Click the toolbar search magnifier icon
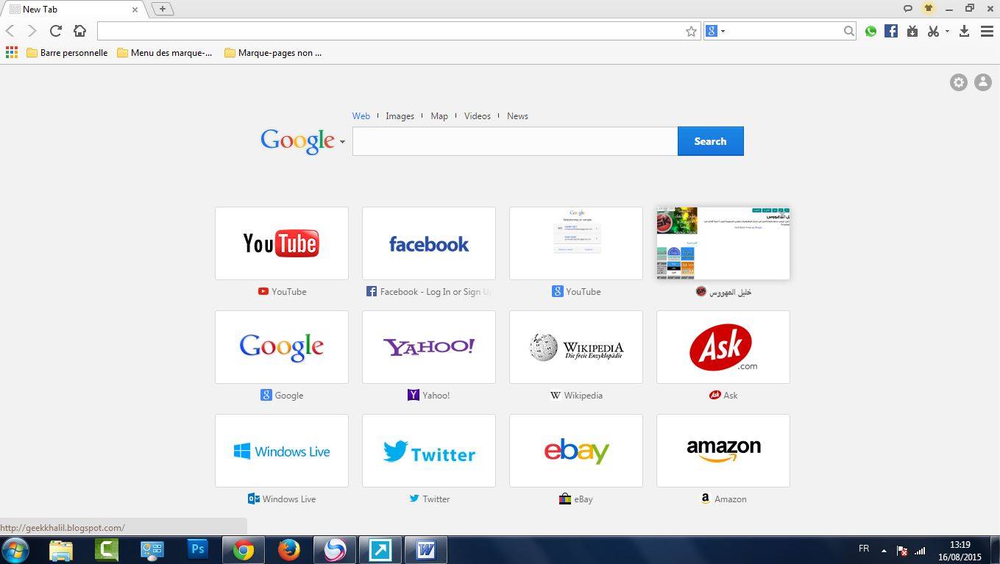The image size is (1000, 564). [848, 31]
